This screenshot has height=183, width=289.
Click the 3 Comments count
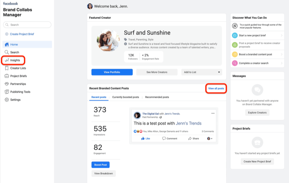pyautogui.click(x=208, y=131)
